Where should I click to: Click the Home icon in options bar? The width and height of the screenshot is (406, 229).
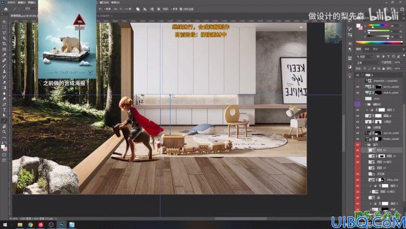[x=6, y=9]
